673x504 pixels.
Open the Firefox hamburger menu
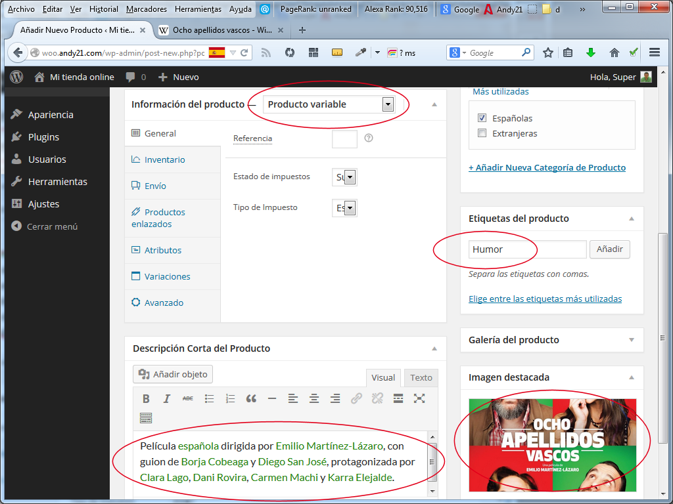[655, 52]
